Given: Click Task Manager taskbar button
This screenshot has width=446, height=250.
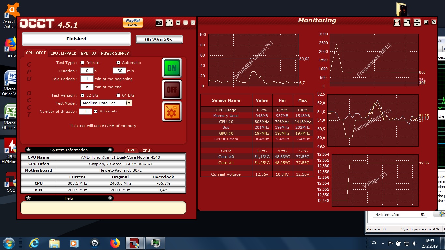Looking at the screenshot, I should click(x=155, y=243).
